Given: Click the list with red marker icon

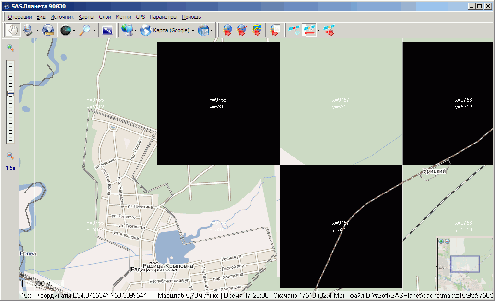Looking at the screenshot, I should click(275, 30).
